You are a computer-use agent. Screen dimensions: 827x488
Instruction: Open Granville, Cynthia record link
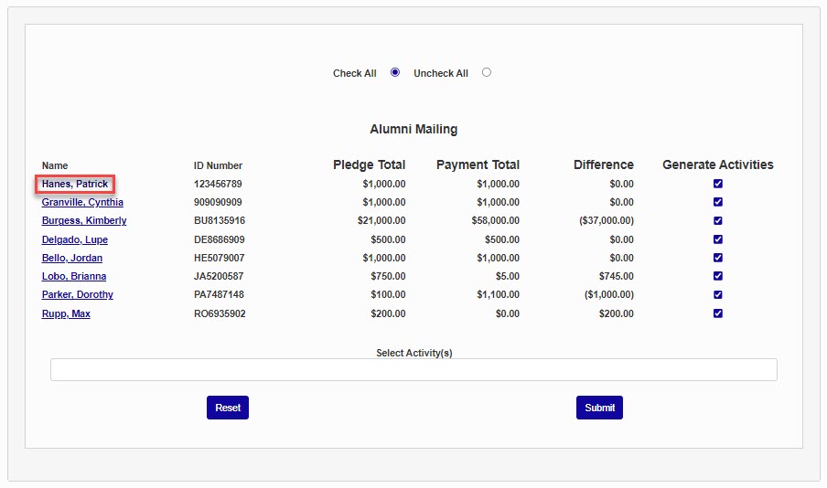[82, 203]
